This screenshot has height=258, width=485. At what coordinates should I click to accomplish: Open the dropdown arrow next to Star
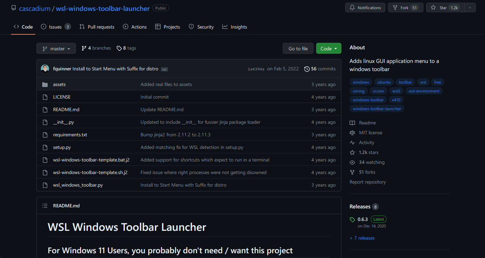470,7
